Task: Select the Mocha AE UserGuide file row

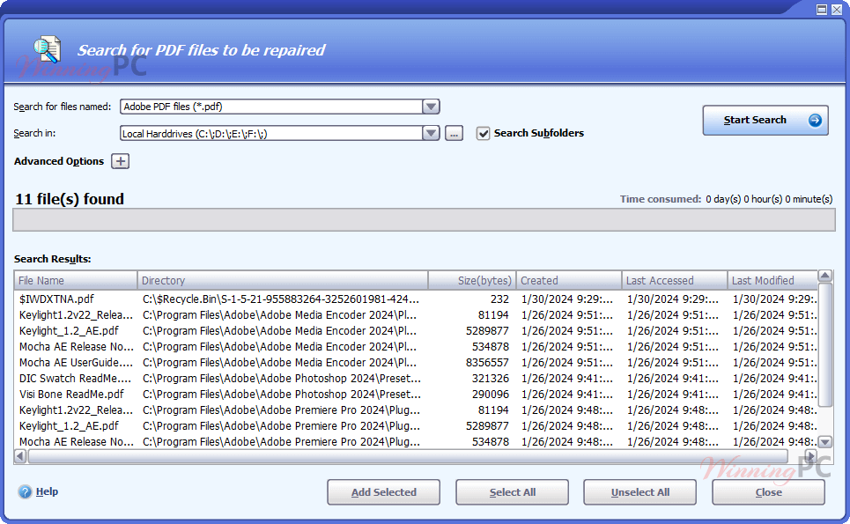Action: tap(416, 363)
